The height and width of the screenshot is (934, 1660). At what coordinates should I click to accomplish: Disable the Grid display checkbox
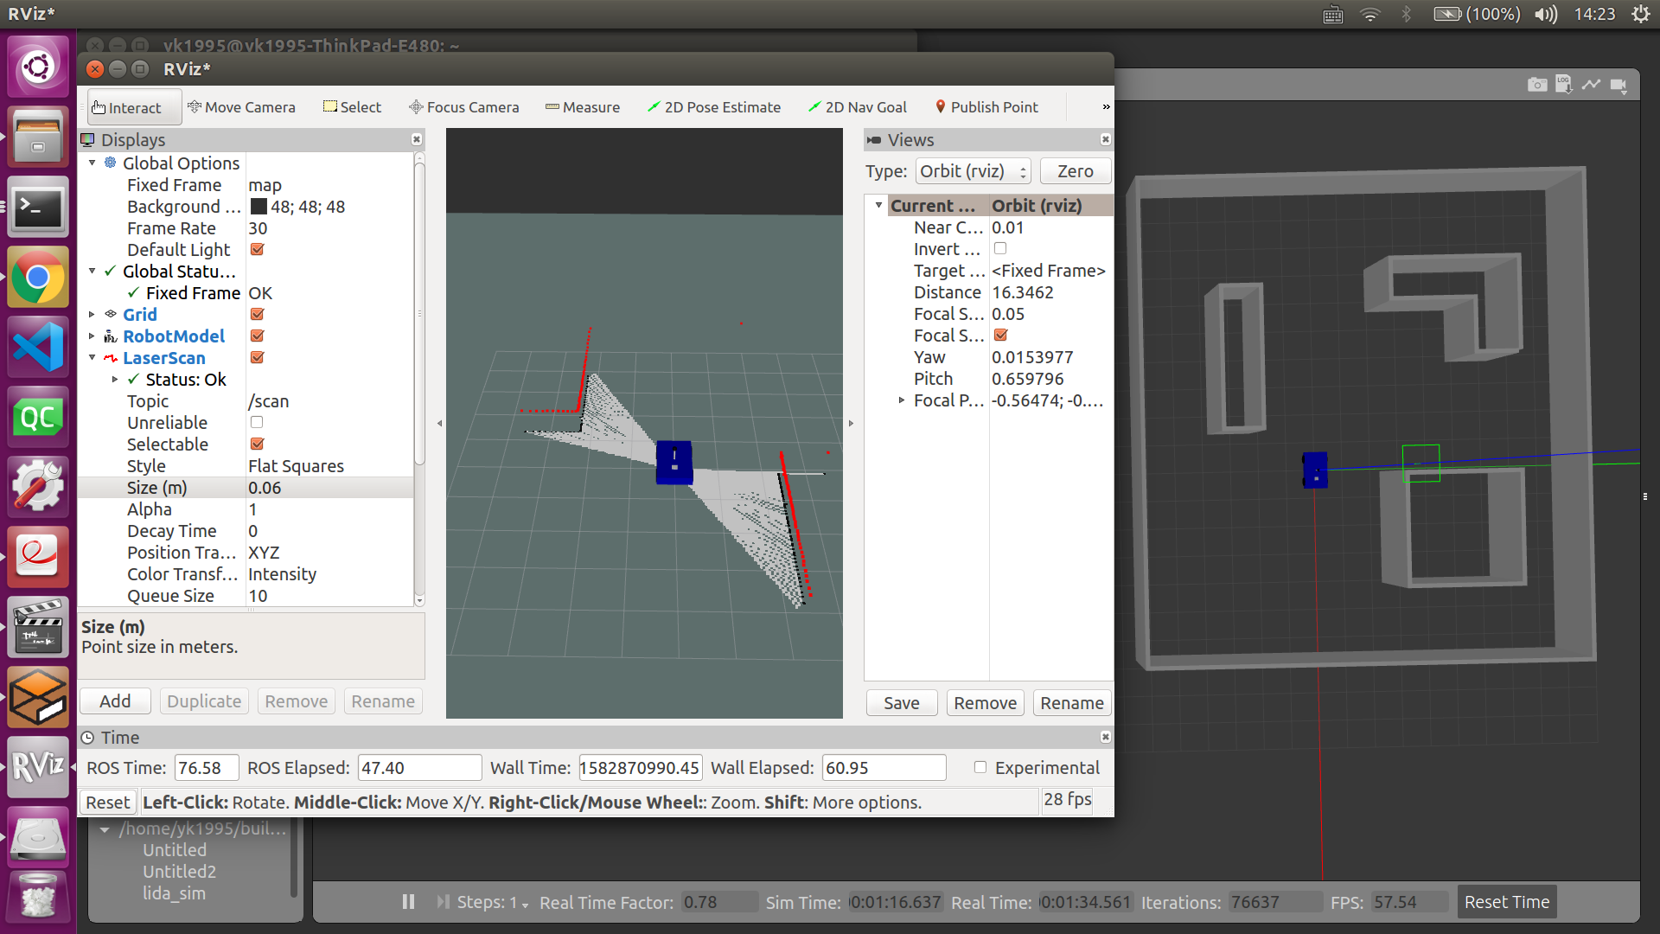(x=257, y=315)
